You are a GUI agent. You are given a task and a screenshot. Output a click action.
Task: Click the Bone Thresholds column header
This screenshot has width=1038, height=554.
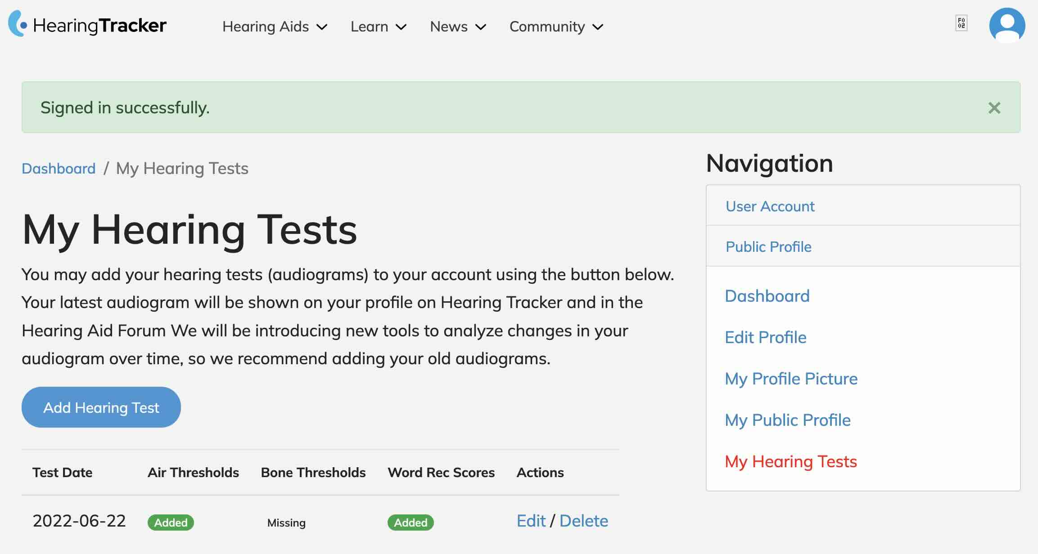coord(313,472)
